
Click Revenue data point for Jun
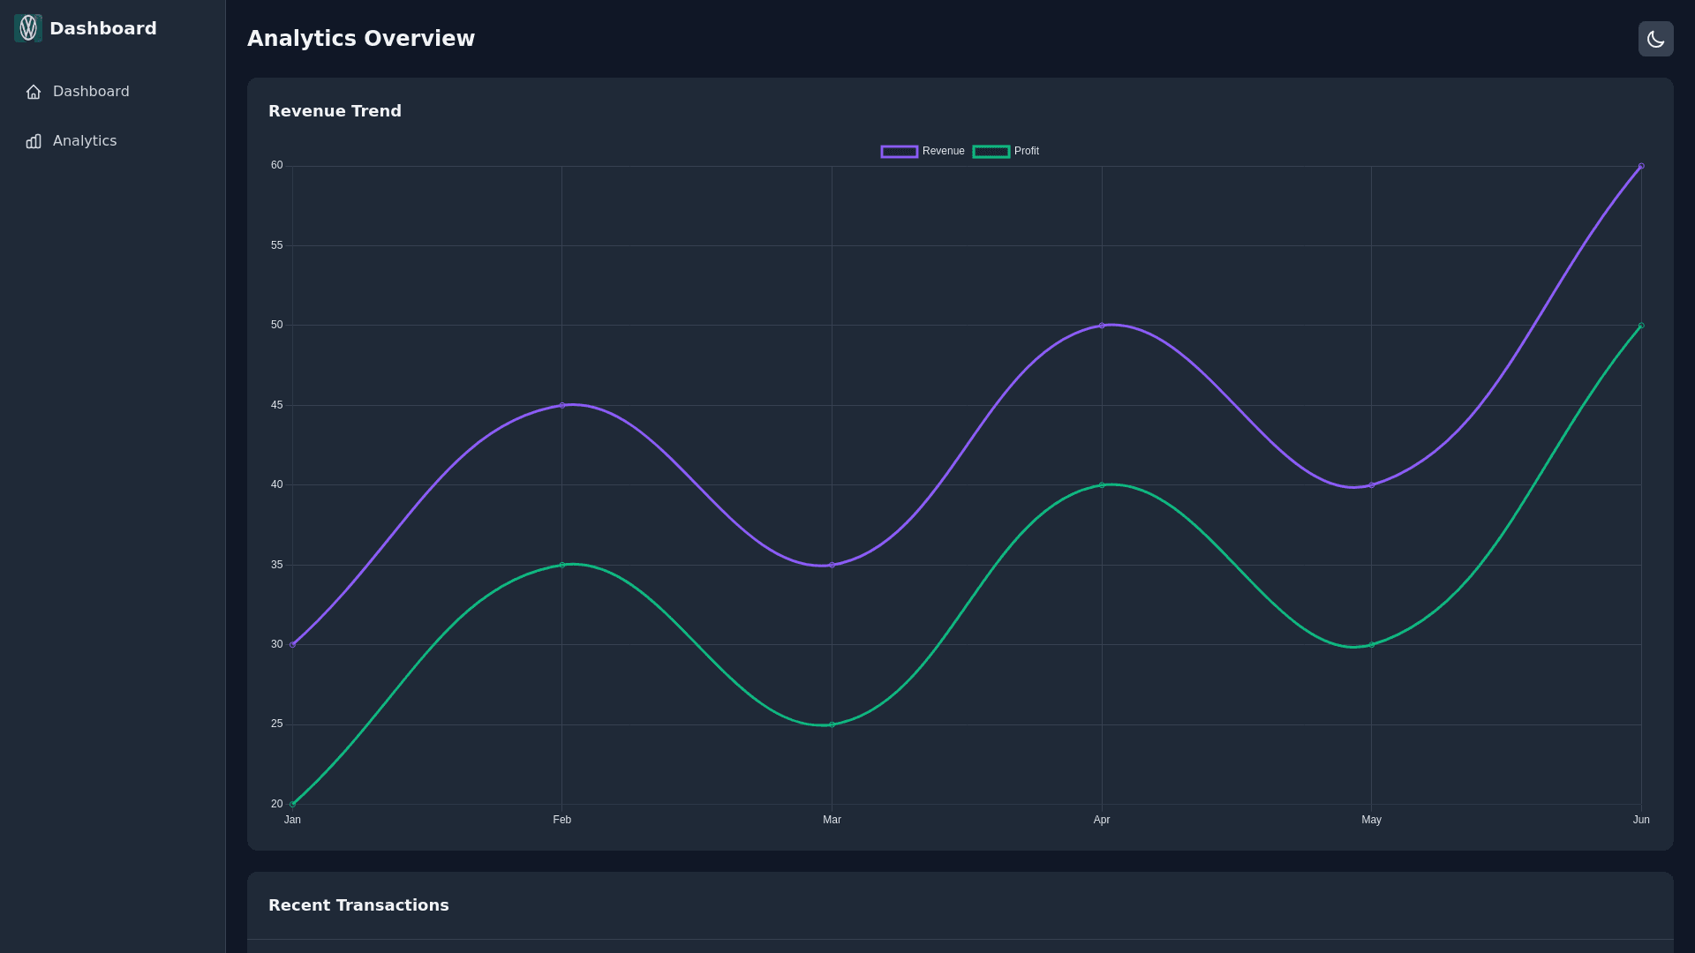click(1640, 166)
